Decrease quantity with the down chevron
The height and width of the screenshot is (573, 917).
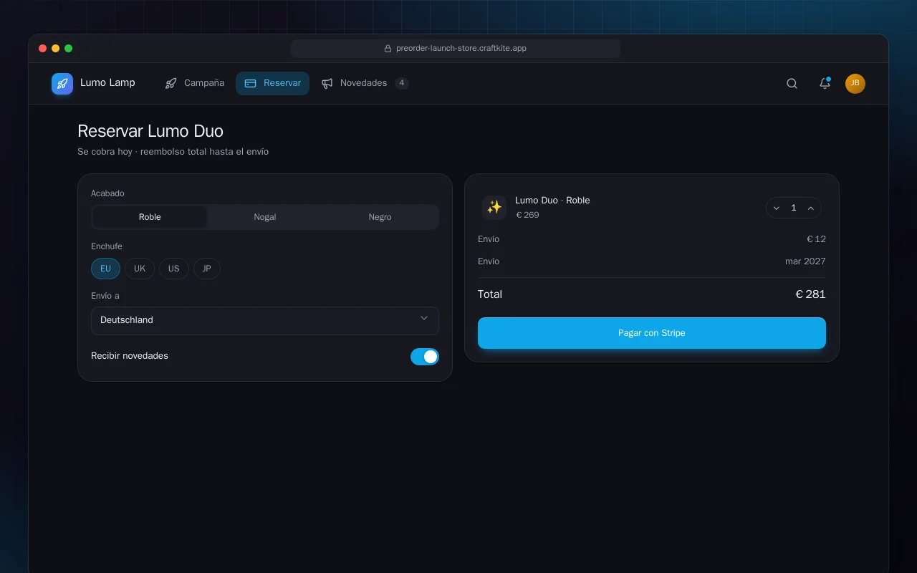coord(777,208)
